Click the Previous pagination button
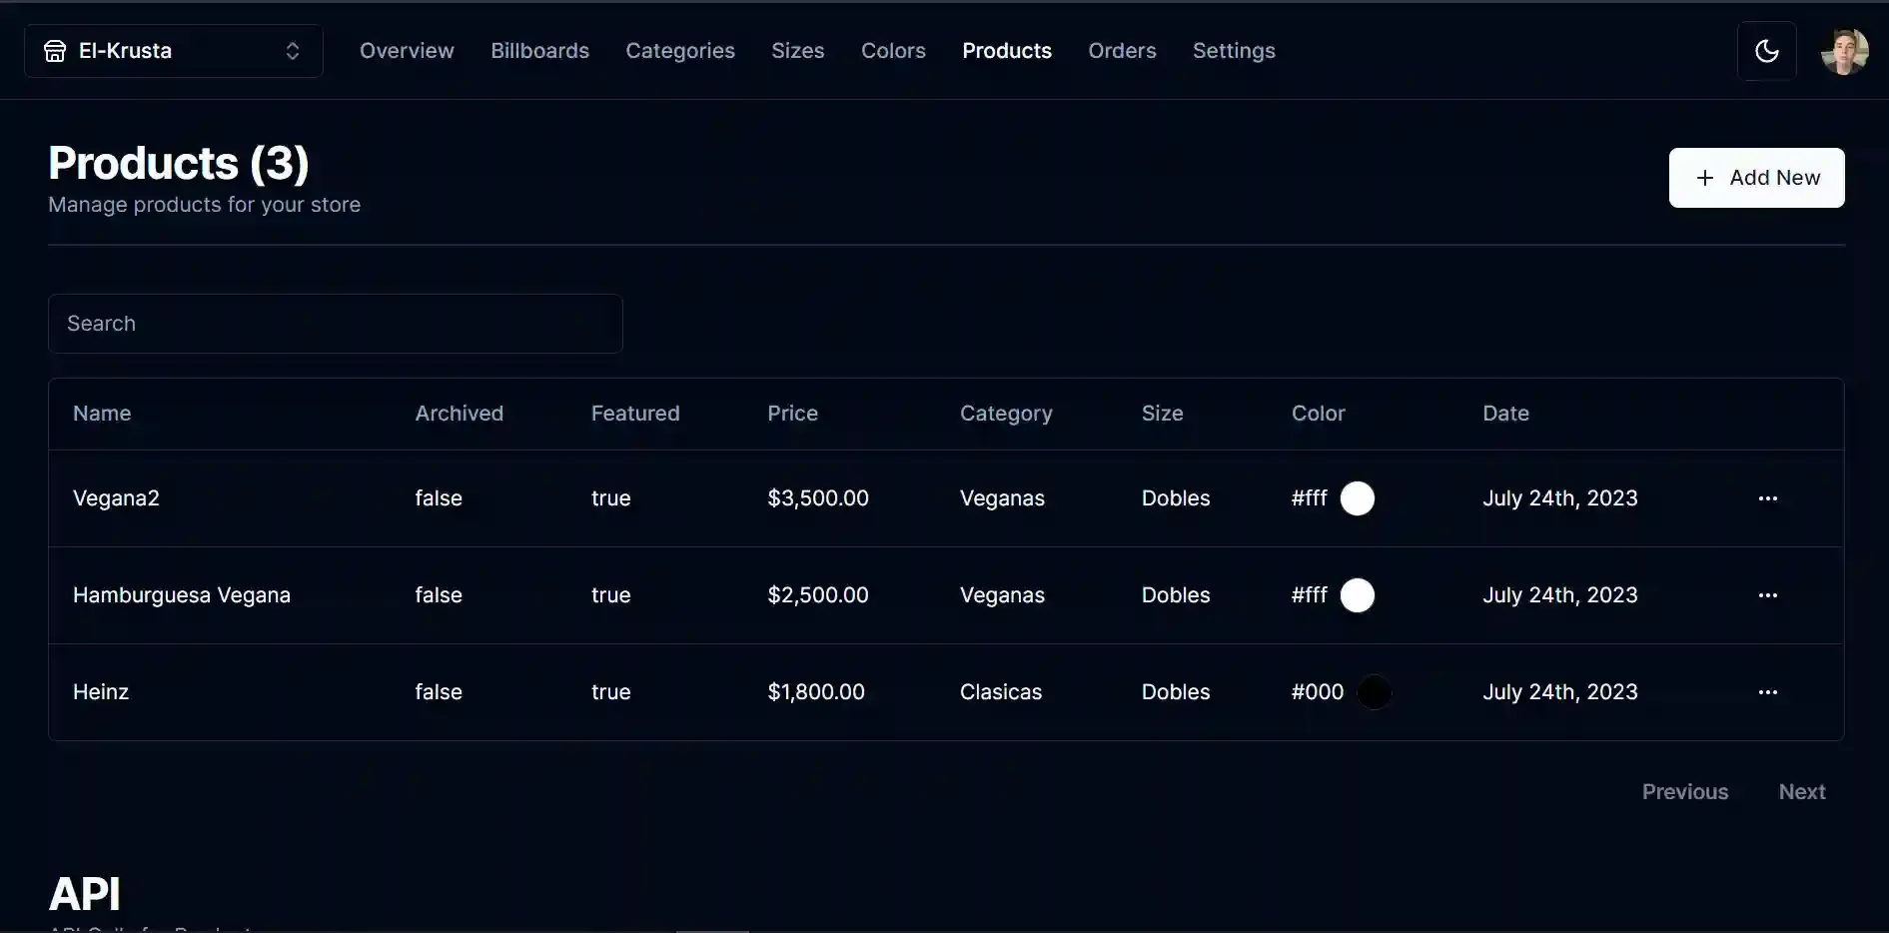1889x933 pixels. tap(1685, 792)
